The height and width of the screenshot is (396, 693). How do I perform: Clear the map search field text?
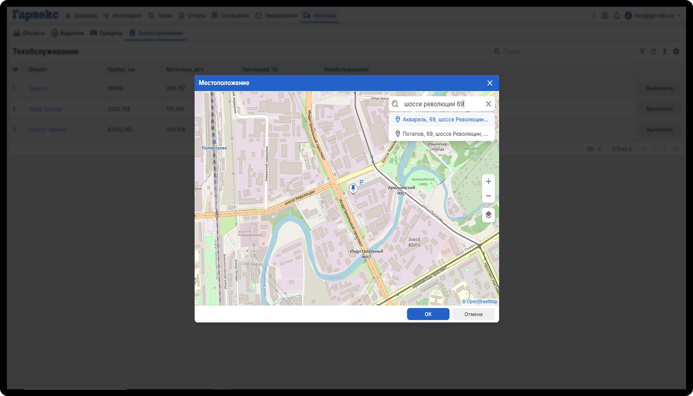coord(488,104)
